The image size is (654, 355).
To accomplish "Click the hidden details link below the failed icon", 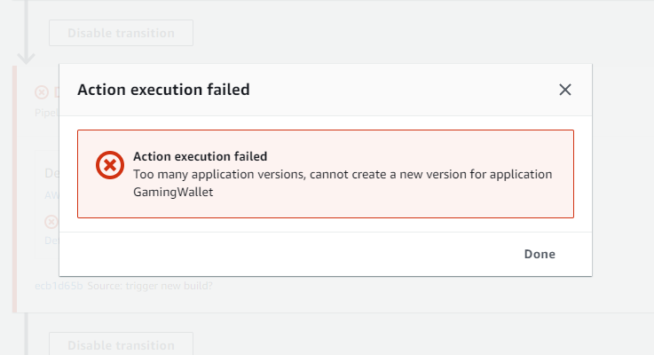I will [51, 241].
